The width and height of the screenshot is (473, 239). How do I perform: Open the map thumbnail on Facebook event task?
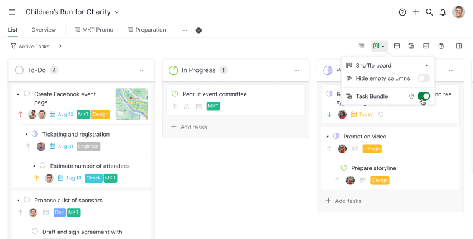[131, 104]
